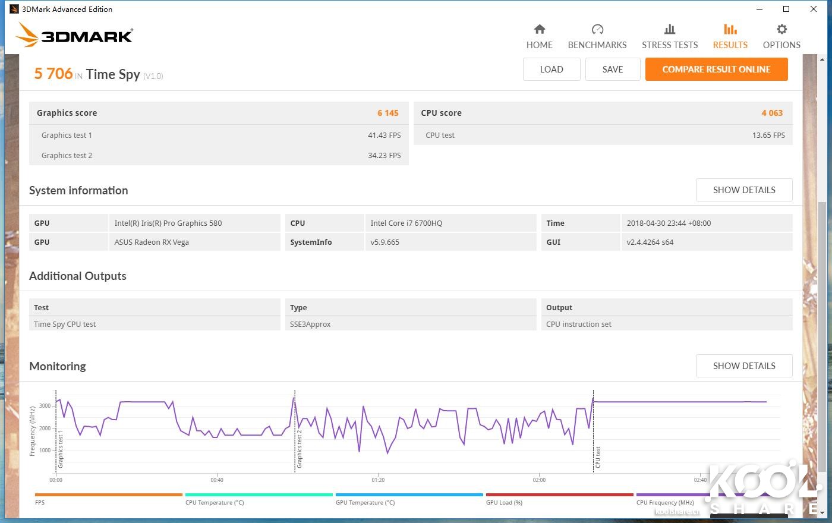Image resolution: width=832 pixels, height=523 pixels.
Task: Click the Stress Tests bar chart icon
Action: click(x=670, y=29)
